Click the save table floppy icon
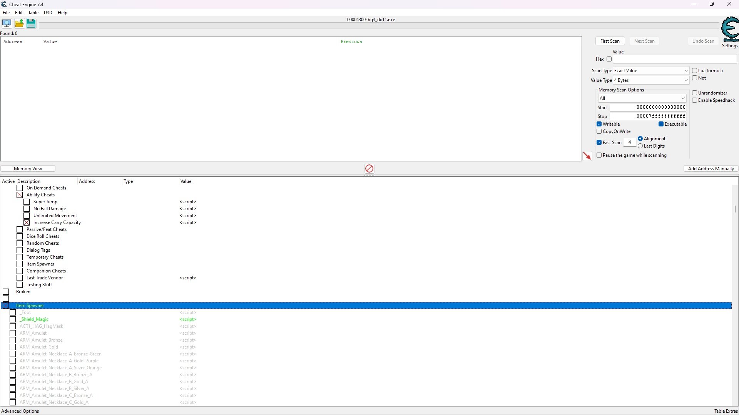 pos(31,23)
